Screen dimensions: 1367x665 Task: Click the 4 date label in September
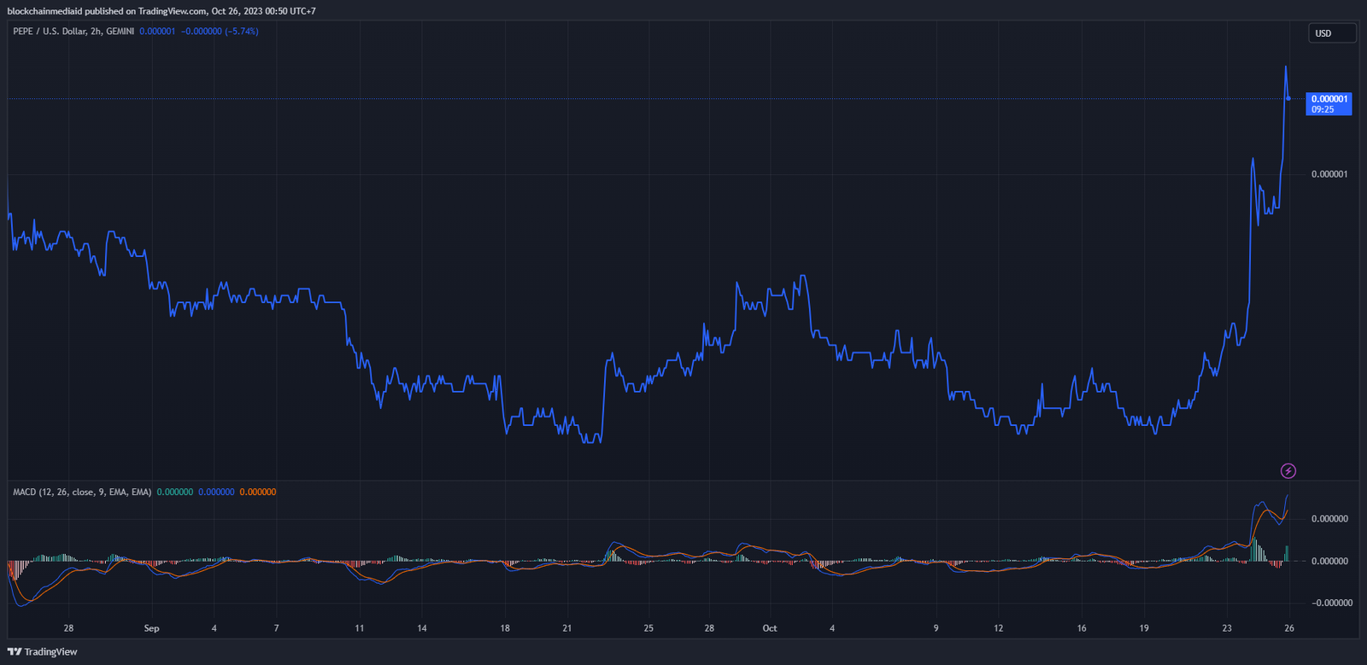(214, 628)
